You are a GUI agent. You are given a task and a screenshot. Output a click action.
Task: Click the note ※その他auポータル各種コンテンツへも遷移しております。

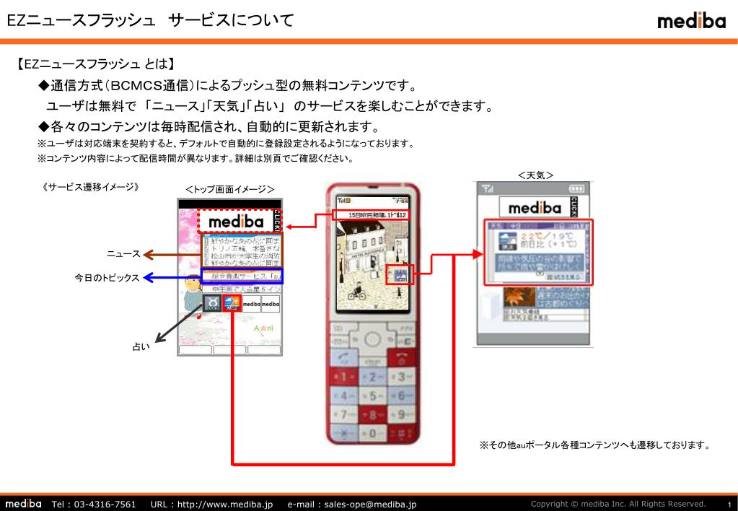pyautogui.click(x=595, y=445)
